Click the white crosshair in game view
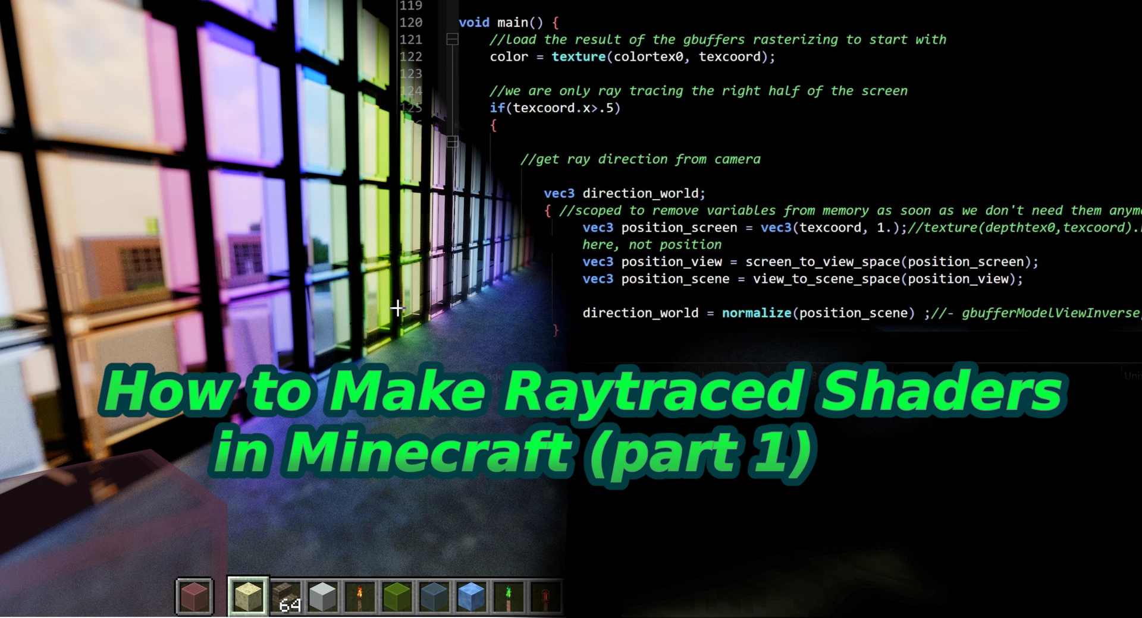 click(x=397, y=308)
